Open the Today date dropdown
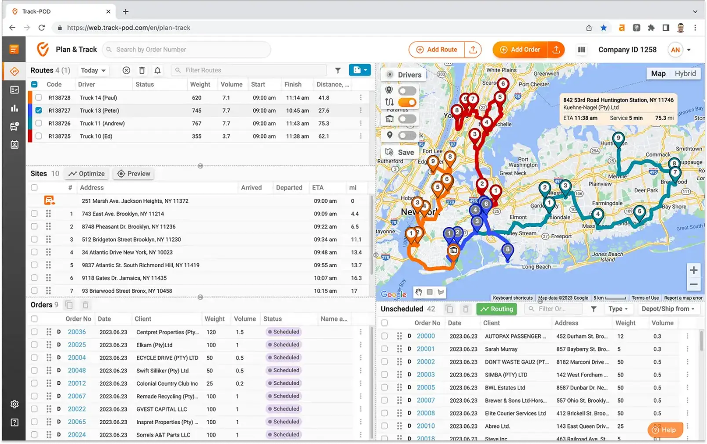The image size is (707, 444). 93,70
